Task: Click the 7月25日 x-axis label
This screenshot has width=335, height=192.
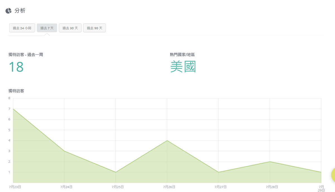Action: 118,187
